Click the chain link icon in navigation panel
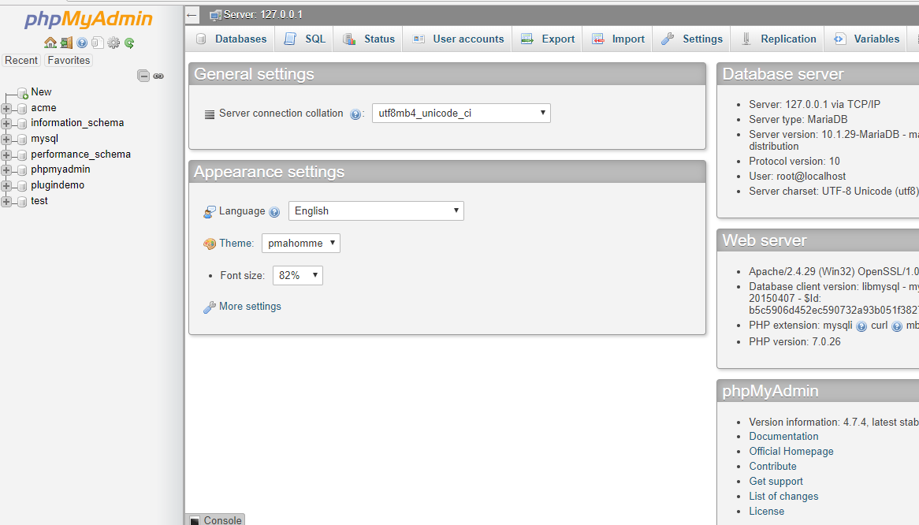 click(x=158, y=76)
